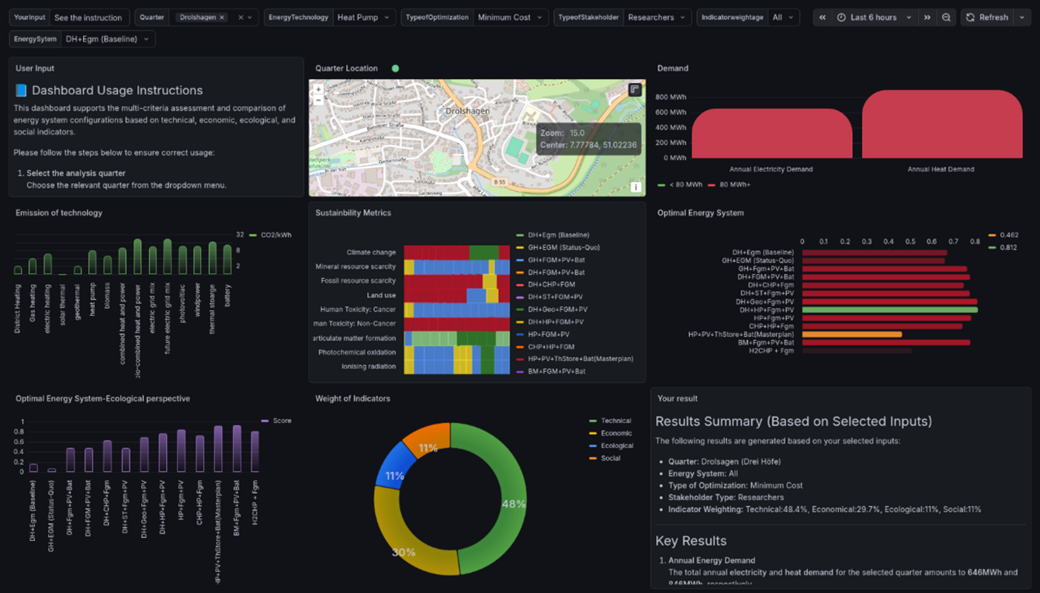
Task: Clear all Quarter filter selections
Action: coord(241,17)
